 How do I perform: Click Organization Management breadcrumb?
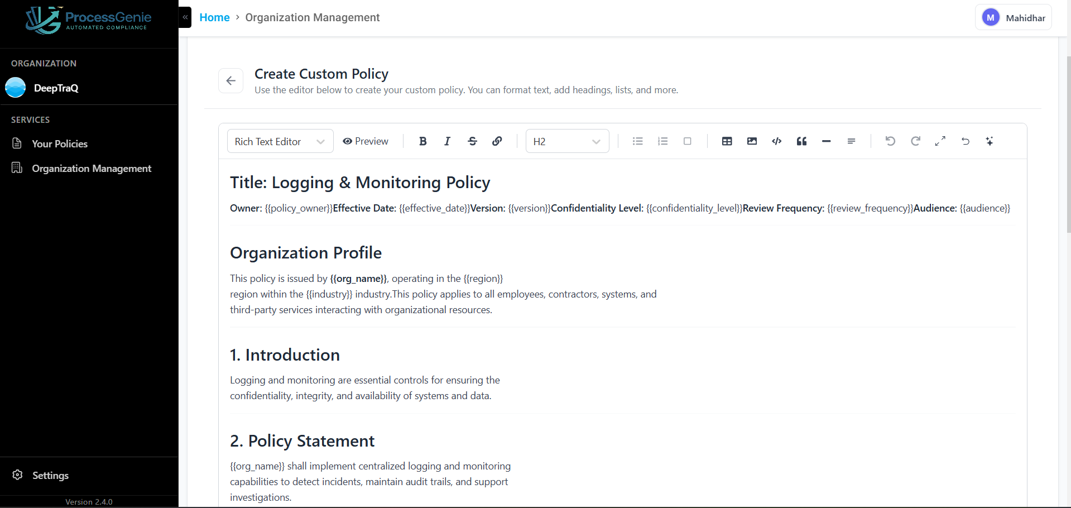313,17
